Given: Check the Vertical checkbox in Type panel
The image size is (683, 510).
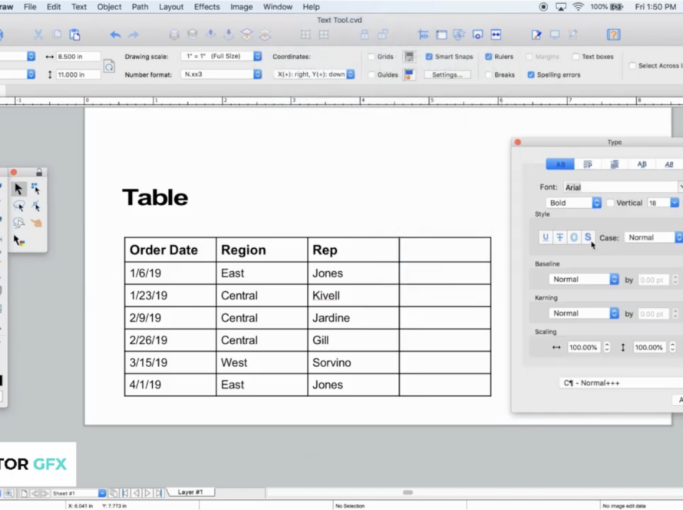Looking at the screenshot, I should (610, 203).
